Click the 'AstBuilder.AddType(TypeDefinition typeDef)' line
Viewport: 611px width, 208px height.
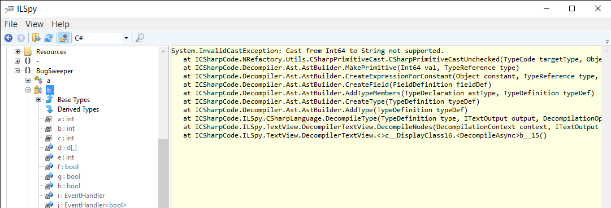[326, 110]
